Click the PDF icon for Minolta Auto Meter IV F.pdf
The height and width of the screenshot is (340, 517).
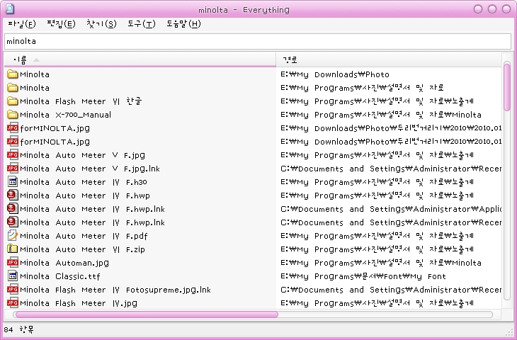(x=12, y=236)
